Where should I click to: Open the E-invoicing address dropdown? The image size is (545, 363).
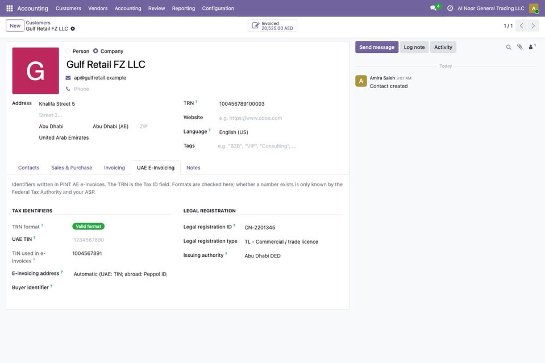[x=120, y=274]
